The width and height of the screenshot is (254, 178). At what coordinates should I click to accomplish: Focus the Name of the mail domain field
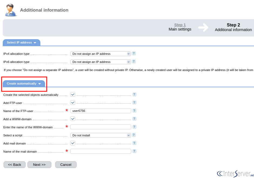101,151
